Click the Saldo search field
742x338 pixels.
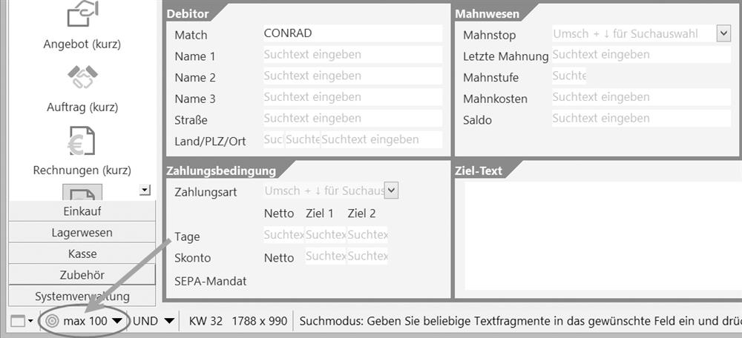tap(641, 118)
